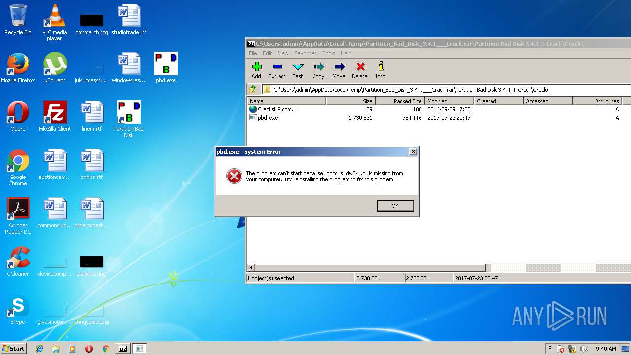Select the VLC media player desktop shortcut
Screen dimensions: 631x355
(x=54, y=23)
